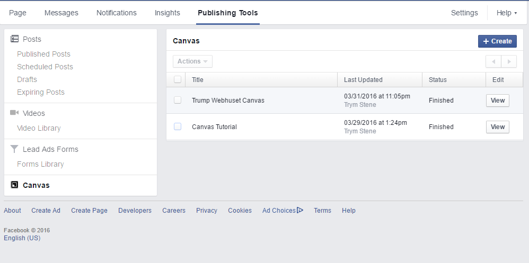This screenshot has height=263, width=529.
Task: Click the Videos camera icon
Action: [x=14, y=113]
